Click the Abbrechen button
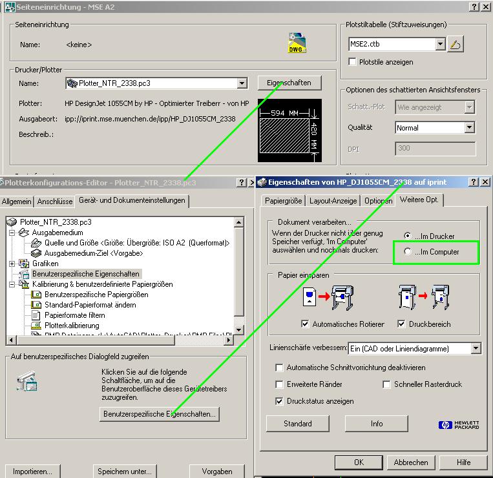 [411, 462]
